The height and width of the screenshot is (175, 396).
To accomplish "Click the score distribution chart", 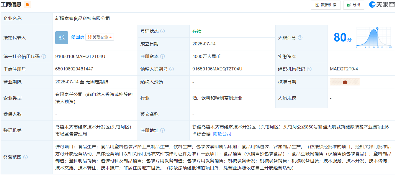I will [374, 37].
